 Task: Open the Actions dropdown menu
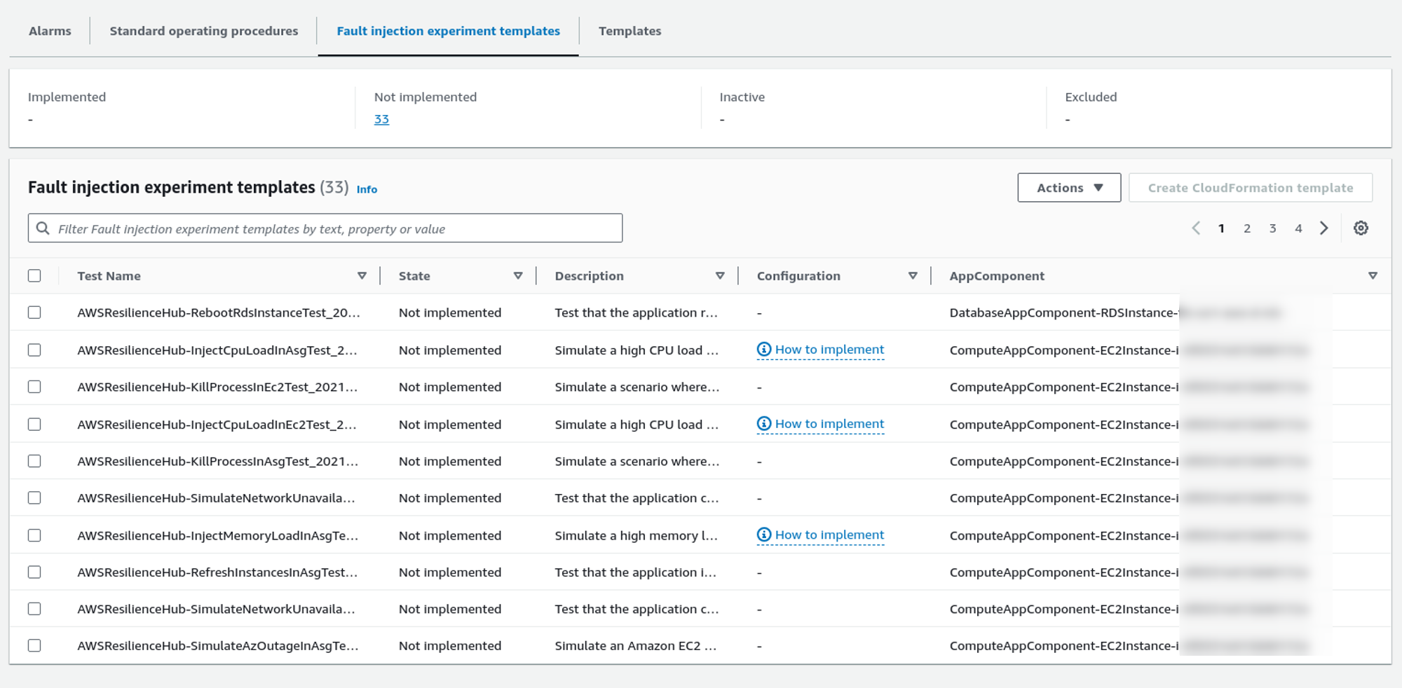(x=1069, y=188)
